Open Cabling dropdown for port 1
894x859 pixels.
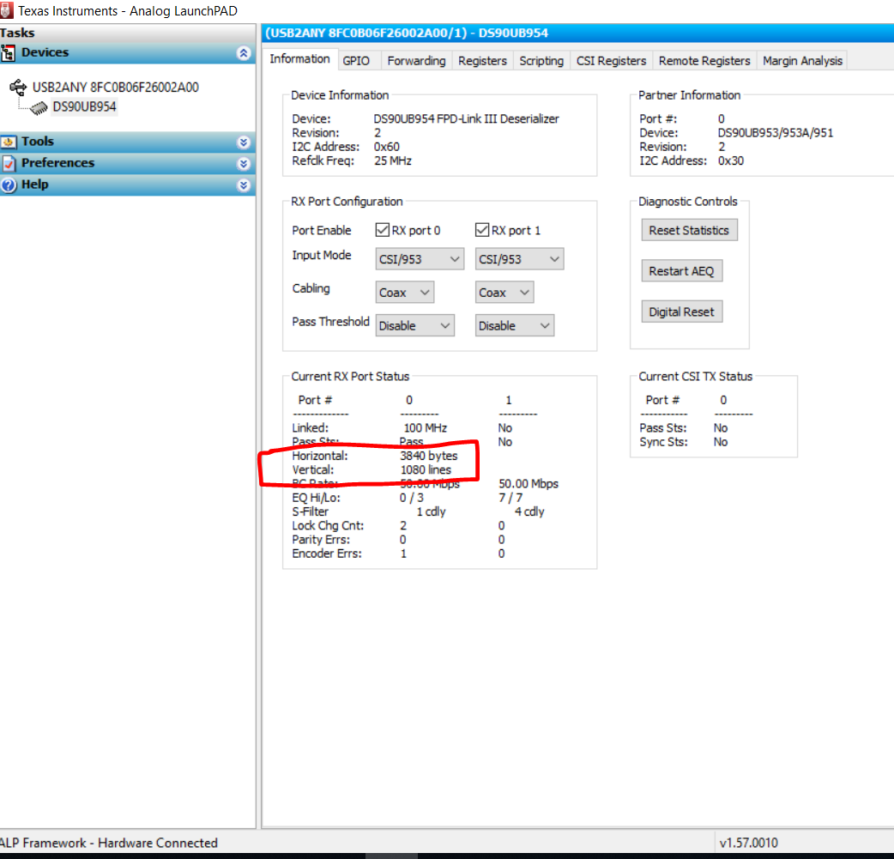click(504, 292)
